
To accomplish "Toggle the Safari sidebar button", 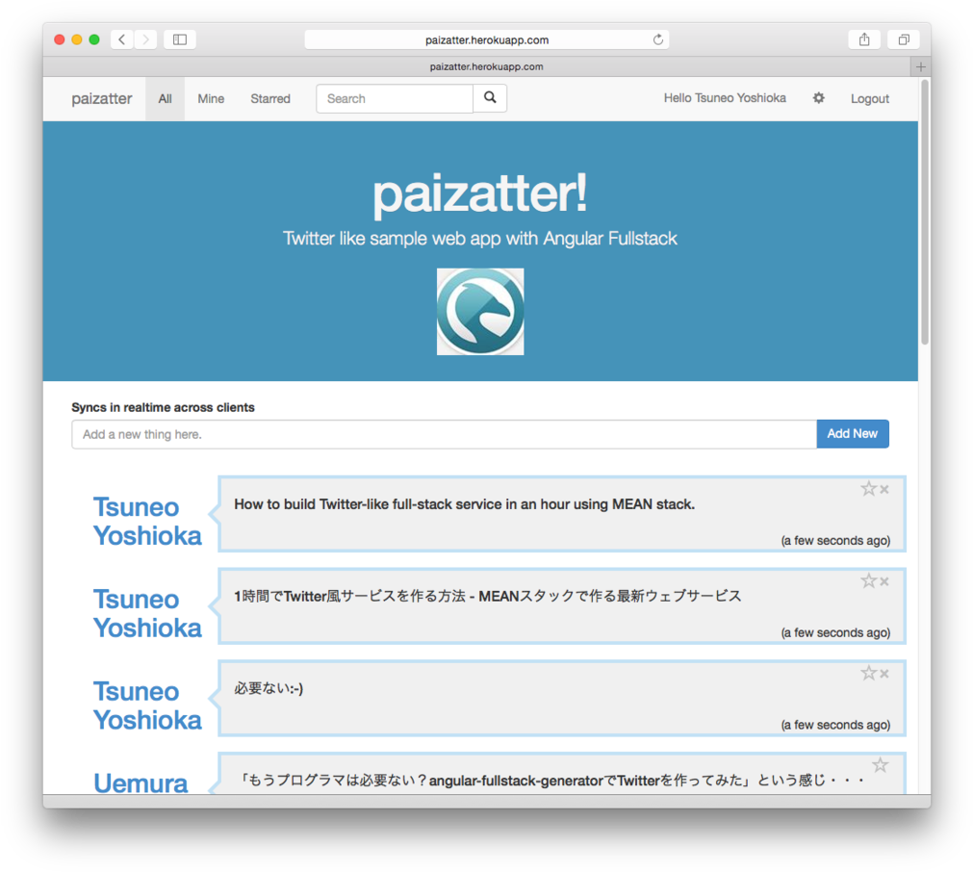I will point(180,39).
